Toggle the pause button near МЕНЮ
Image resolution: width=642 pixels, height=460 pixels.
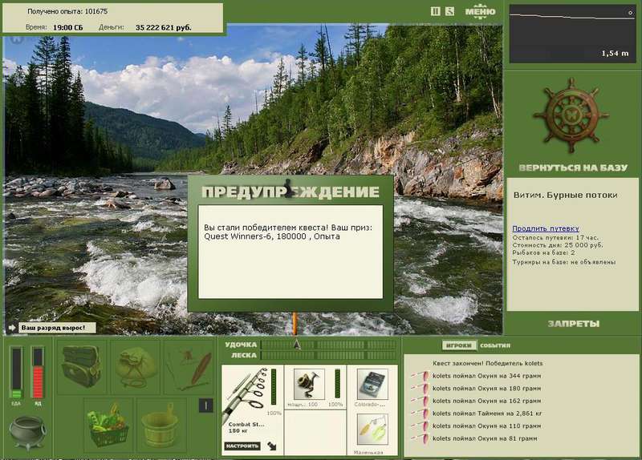pos(436,11)
